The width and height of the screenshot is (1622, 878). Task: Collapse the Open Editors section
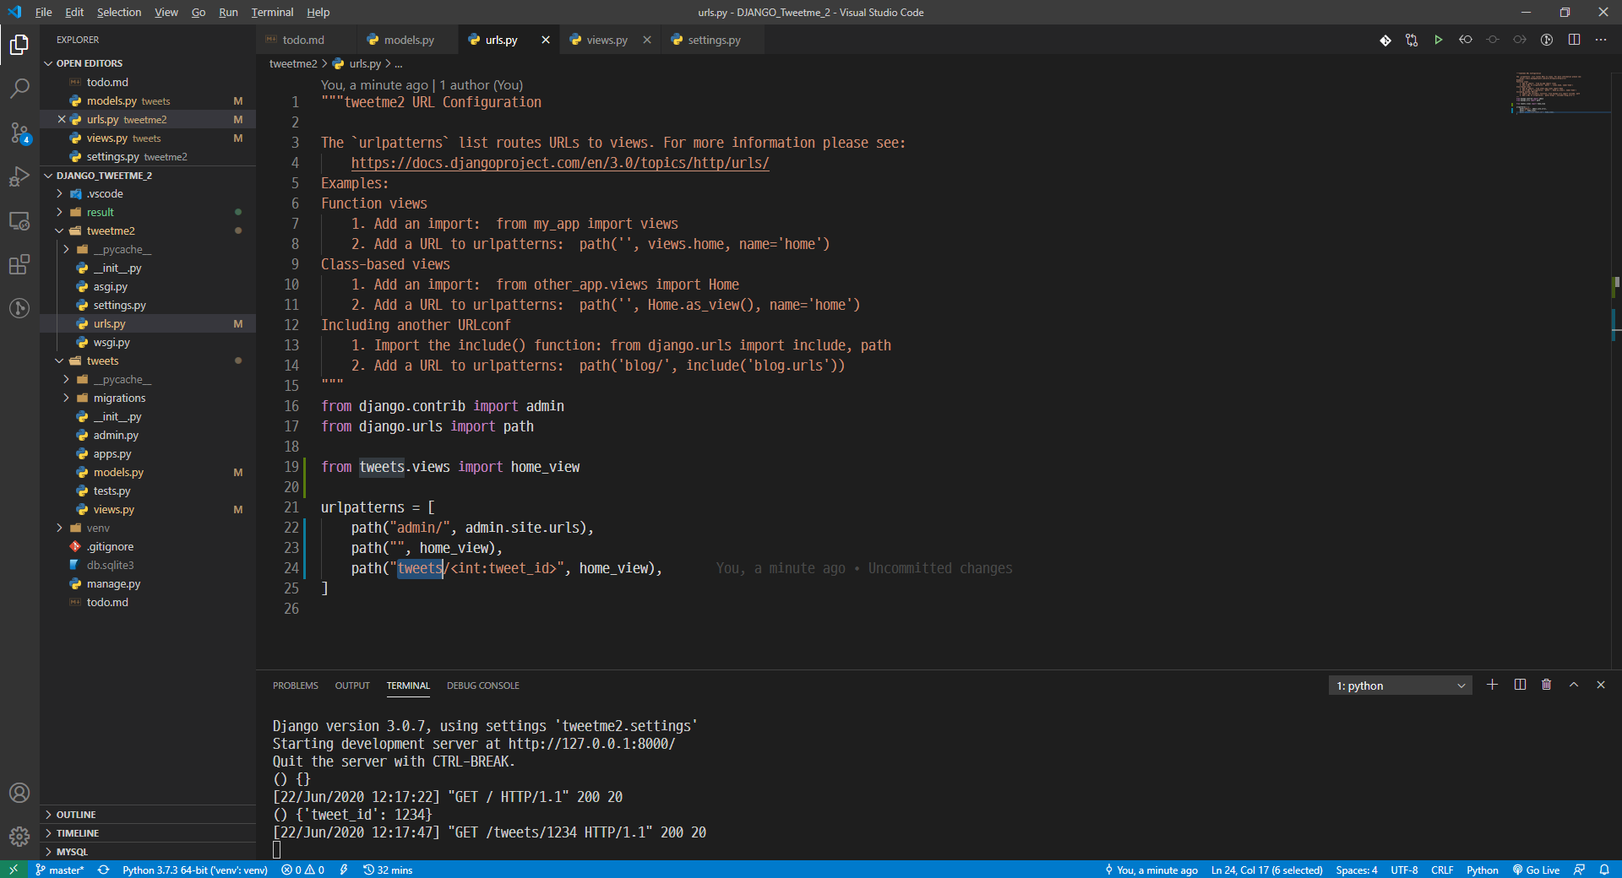[148, 63]
